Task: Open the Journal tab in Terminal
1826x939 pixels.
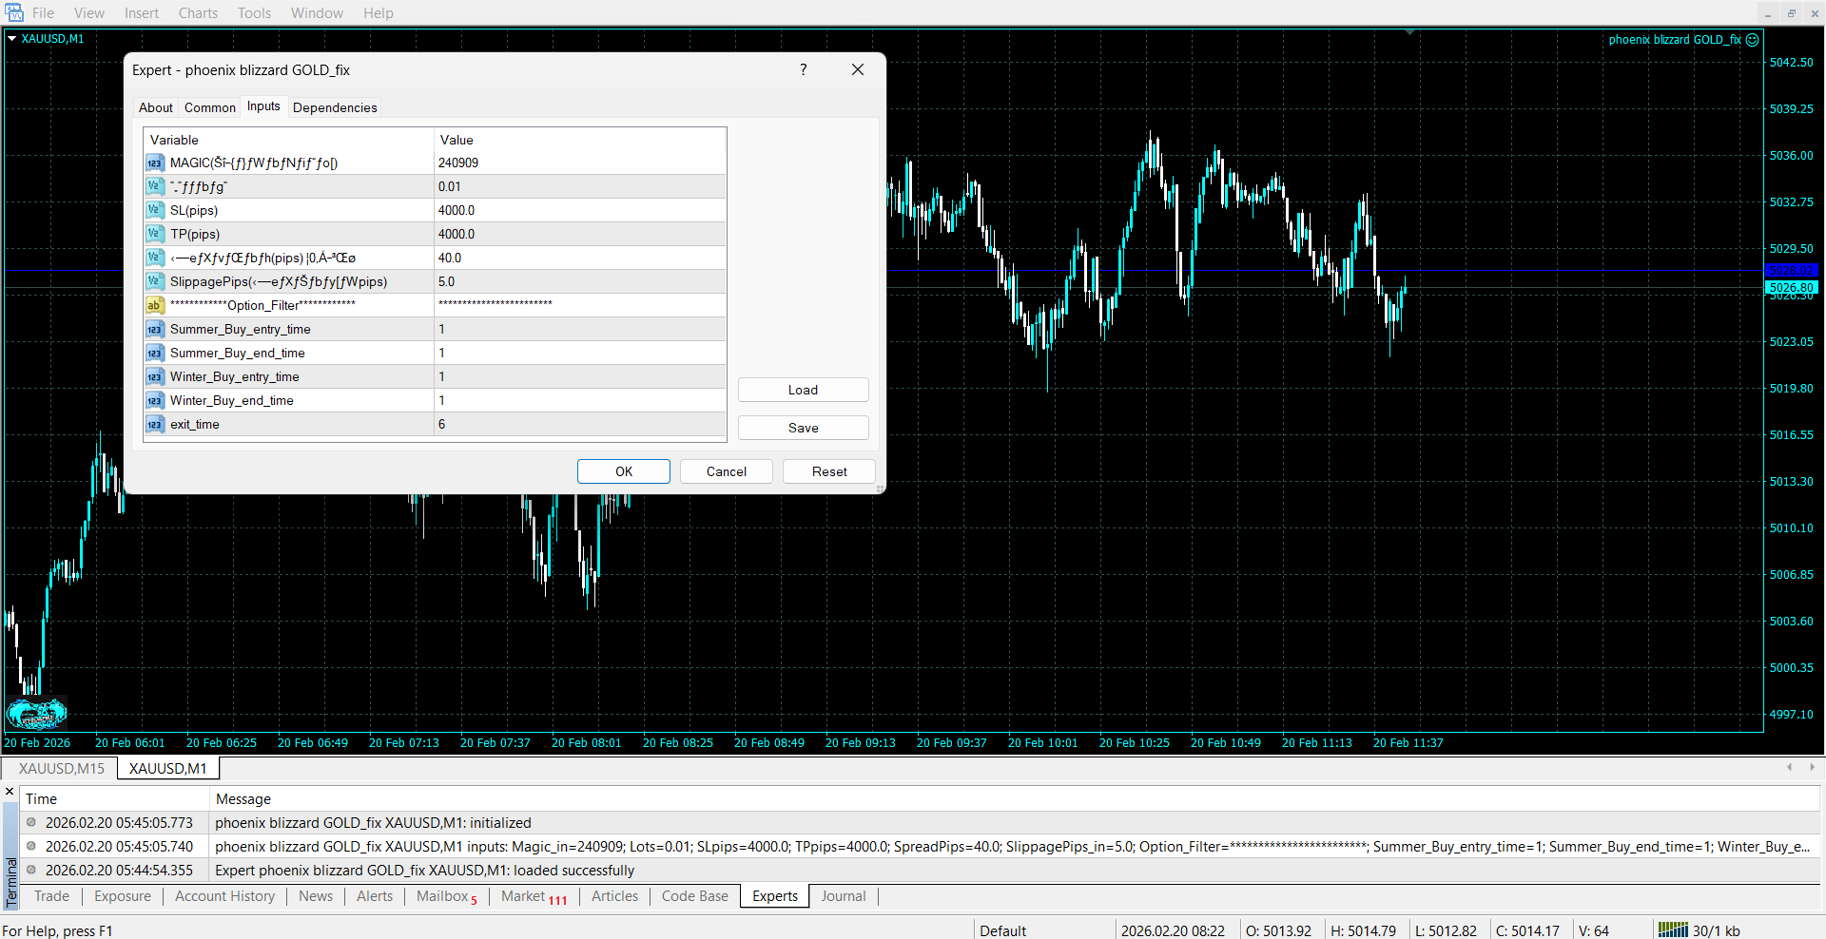Action: (843, 896)
